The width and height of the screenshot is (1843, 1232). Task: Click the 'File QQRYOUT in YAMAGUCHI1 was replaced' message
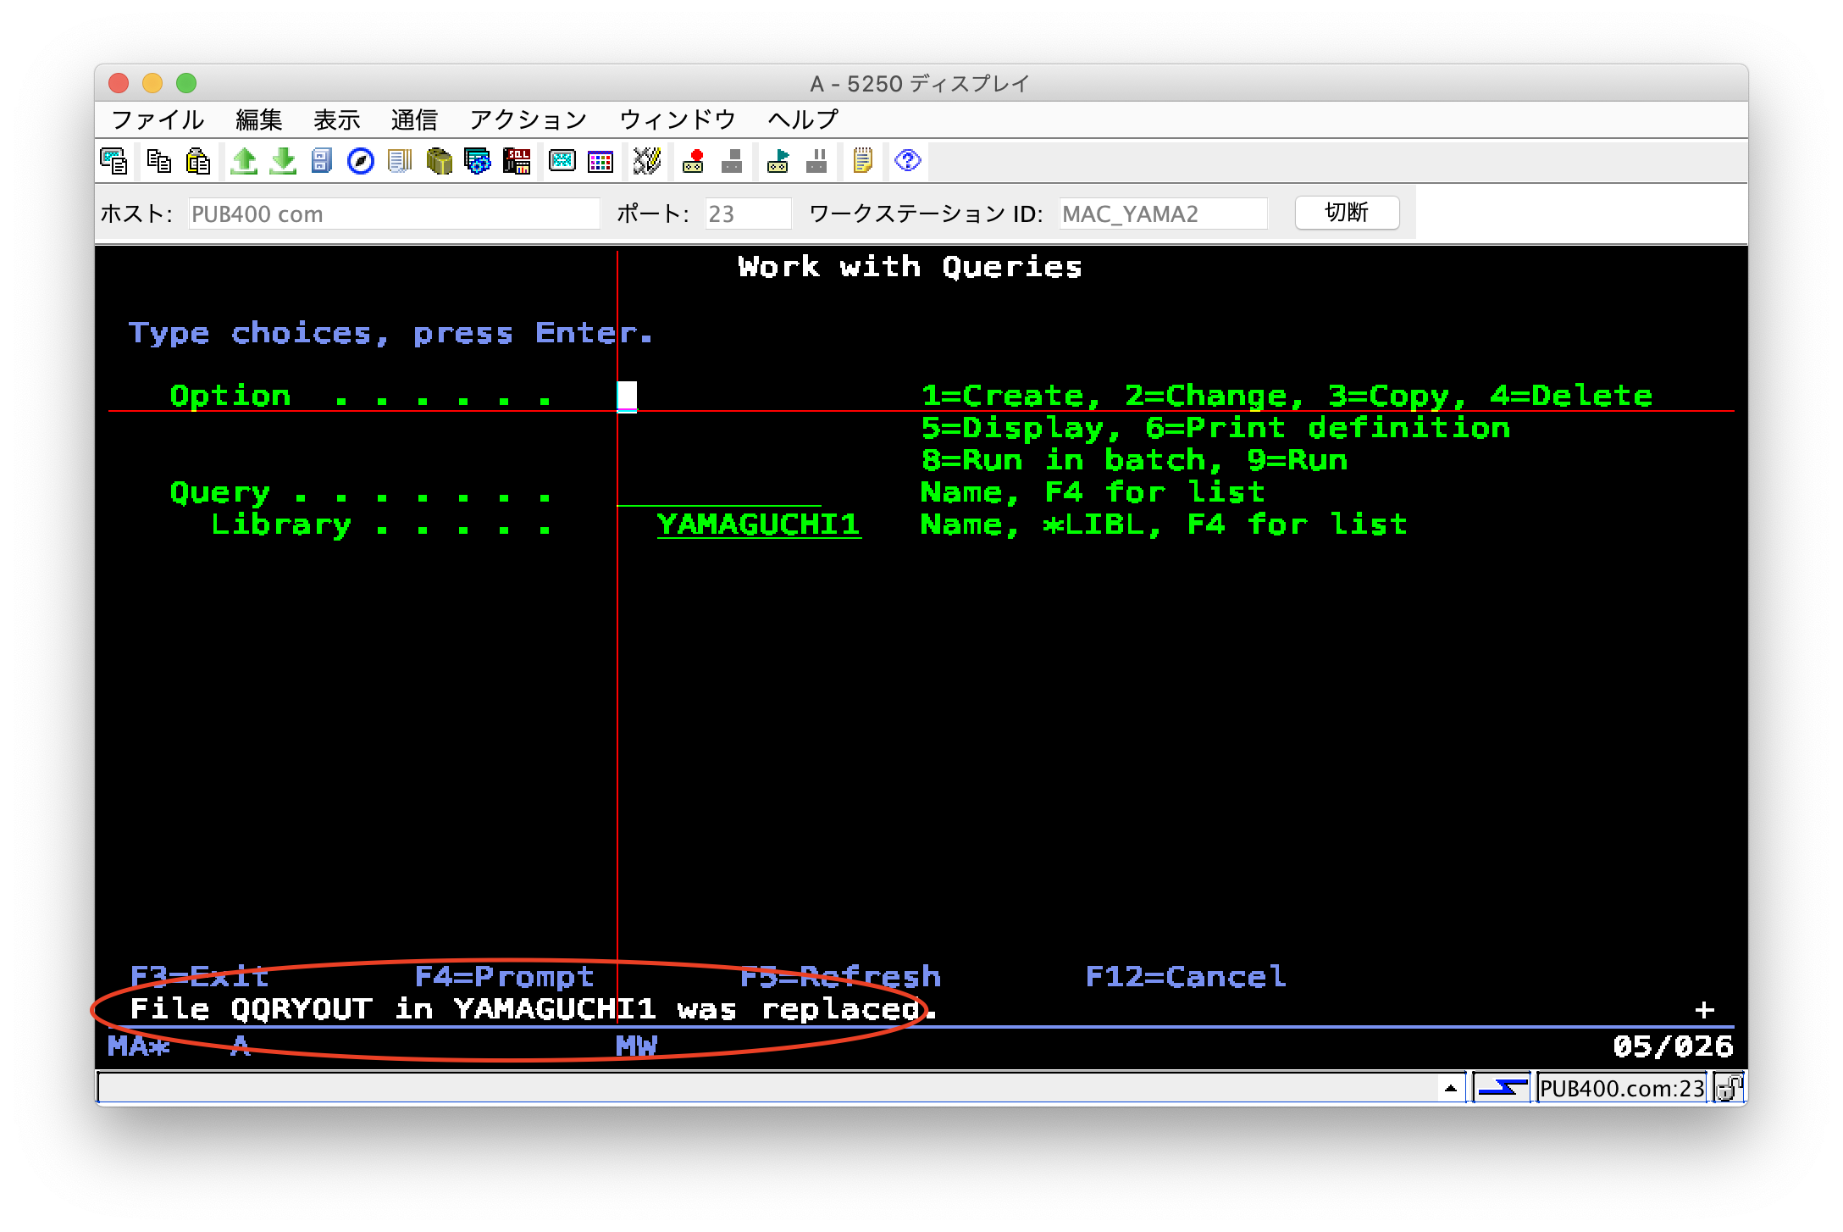(x=534, y=1009)
